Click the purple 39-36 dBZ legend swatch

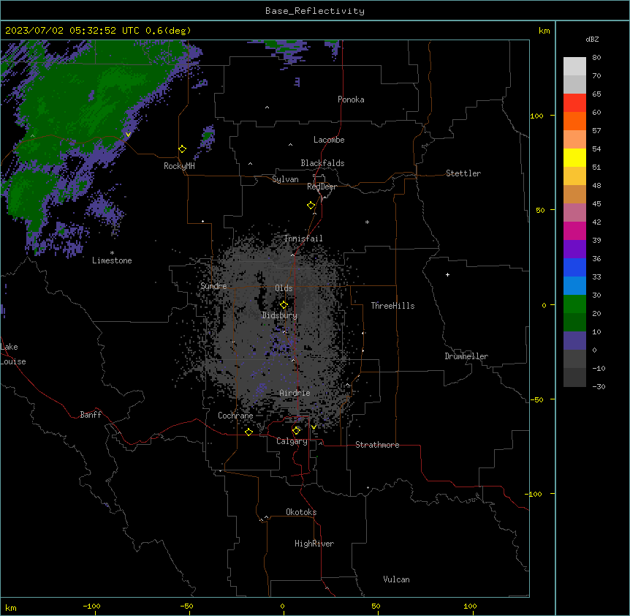click(x=574, y=249)
